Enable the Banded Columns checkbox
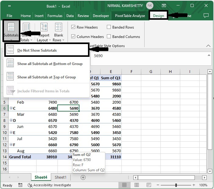The height and width of the screenshot is (189, 214). coord(109,37)
